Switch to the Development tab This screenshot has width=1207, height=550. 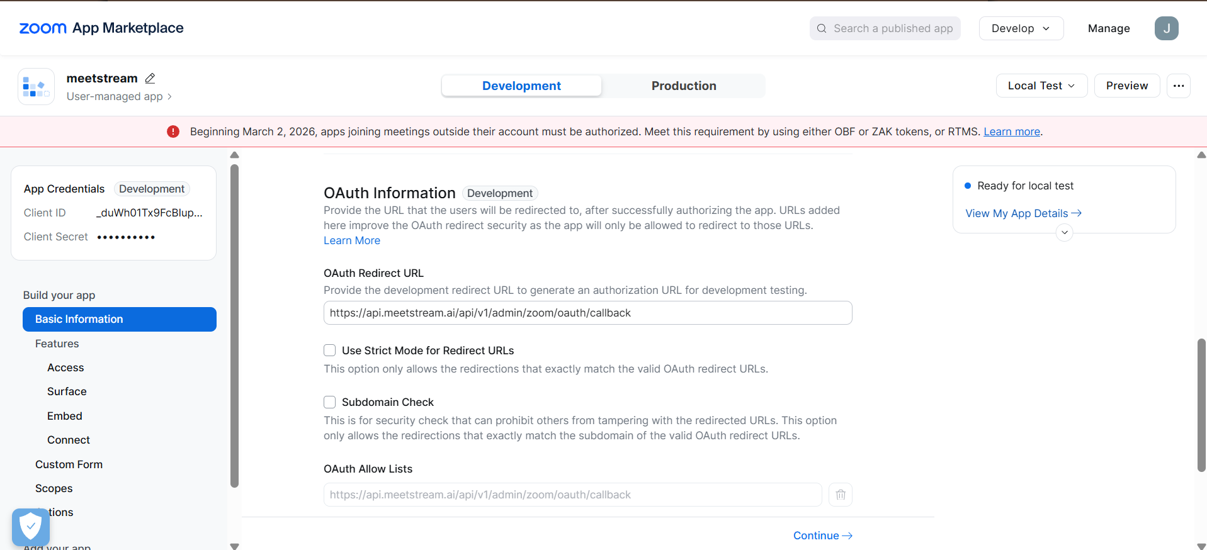521,86
